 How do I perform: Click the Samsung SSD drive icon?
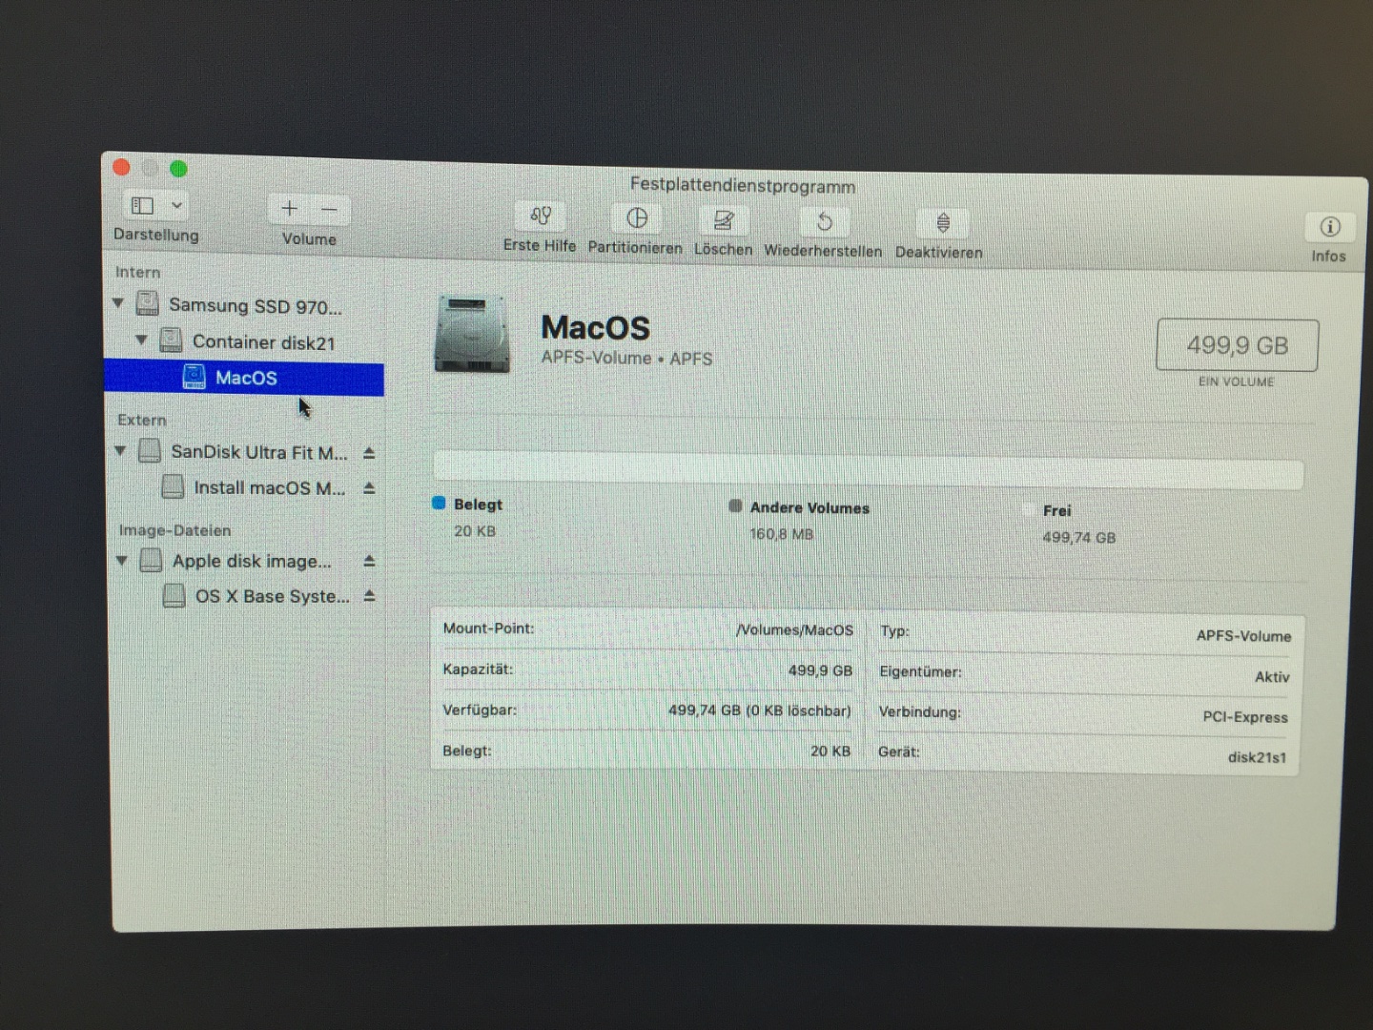tap(147, 303)
